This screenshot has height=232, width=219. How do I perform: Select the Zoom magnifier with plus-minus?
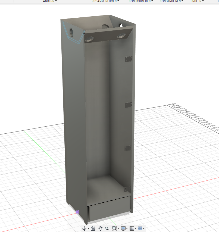[107, 228]
